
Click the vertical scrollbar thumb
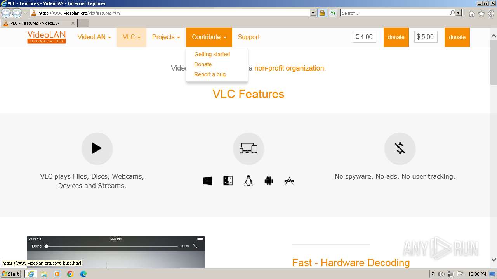pos(494,62)
